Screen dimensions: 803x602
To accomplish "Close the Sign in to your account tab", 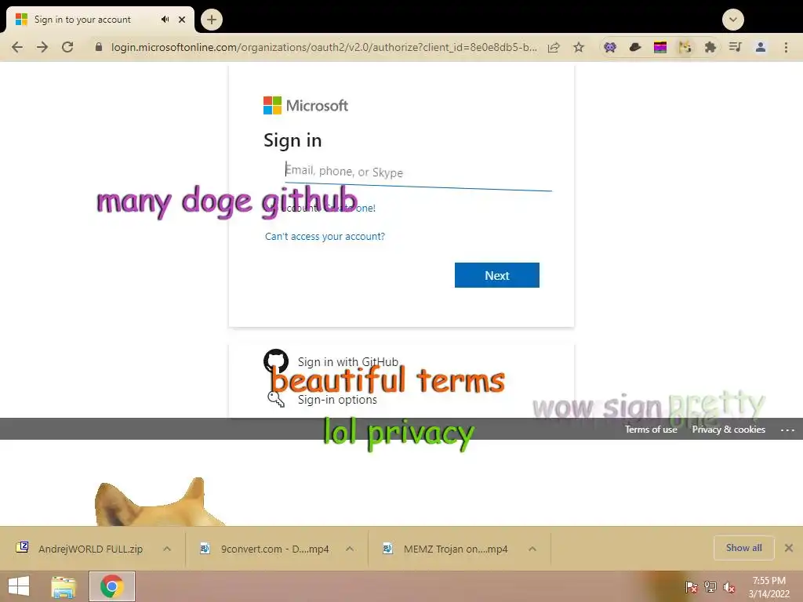I will [x=182, y=20].
